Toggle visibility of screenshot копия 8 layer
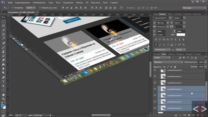This screenshot has height=117, width=208. click(x=155, y=70)
